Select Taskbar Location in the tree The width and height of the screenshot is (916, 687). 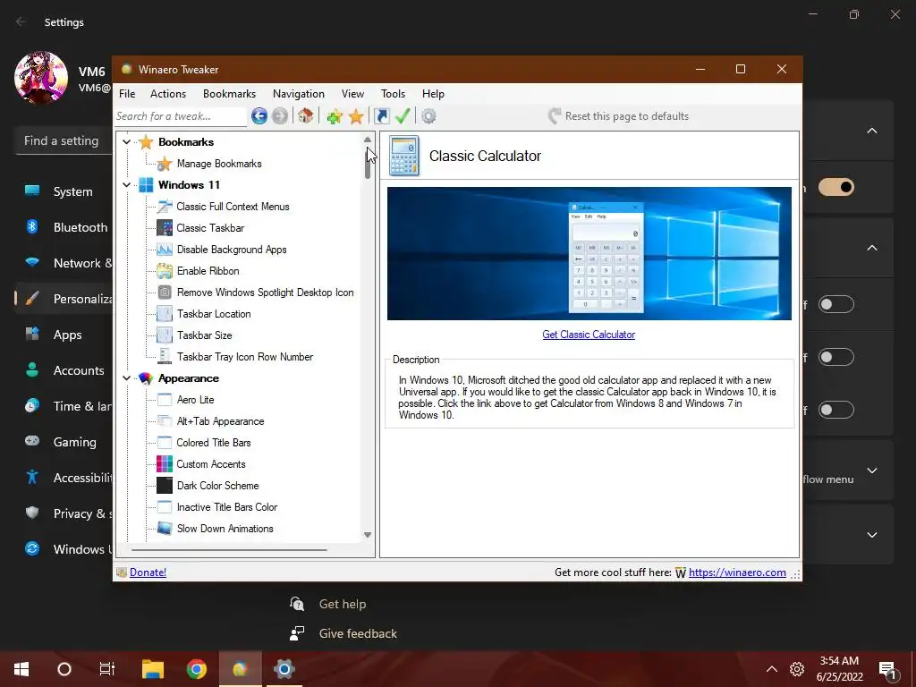[214, 314]
